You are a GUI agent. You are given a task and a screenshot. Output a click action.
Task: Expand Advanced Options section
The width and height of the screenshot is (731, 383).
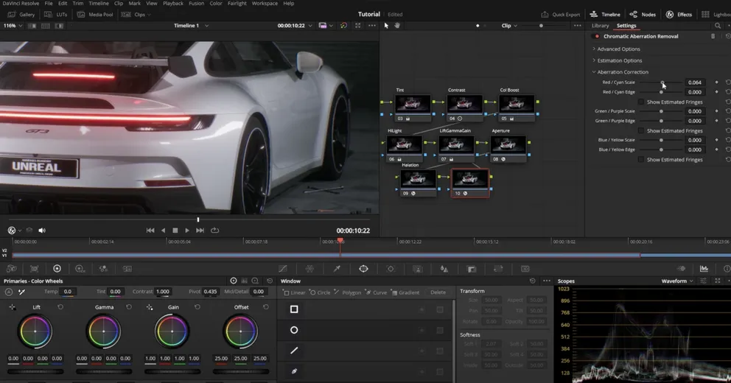pos(616,49)
